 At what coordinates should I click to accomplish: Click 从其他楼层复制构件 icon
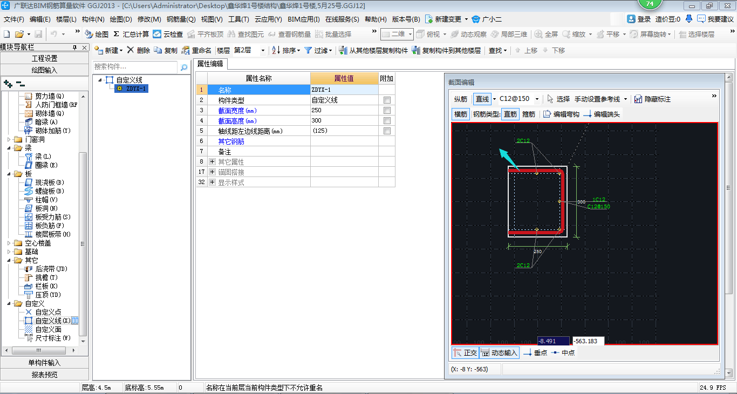(x=343, y=50)
